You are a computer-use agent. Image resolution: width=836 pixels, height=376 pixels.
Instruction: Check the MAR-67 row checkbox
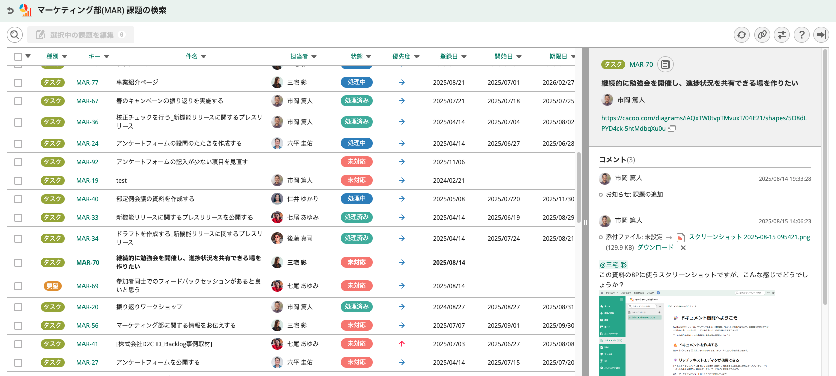[18, 101]
